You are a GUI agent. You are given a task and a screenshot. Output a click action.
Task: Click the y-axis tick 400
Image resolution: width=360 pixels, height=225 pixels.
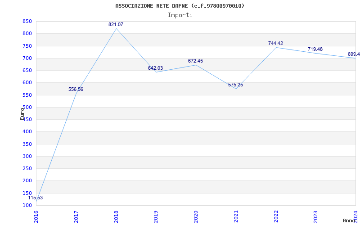[27, 132]
